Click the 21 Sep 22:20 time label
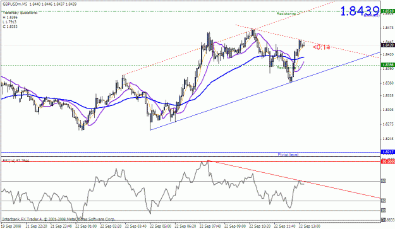The width and height of the screenshot is (395, 229). [36, 226]
